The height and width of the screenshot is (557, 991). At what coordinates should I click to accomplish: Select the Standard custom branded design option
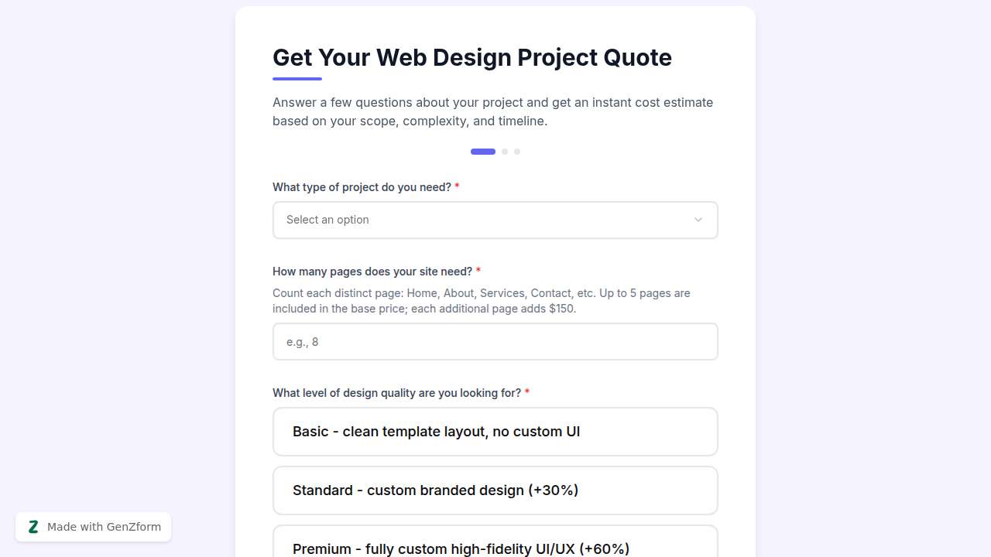495,490
